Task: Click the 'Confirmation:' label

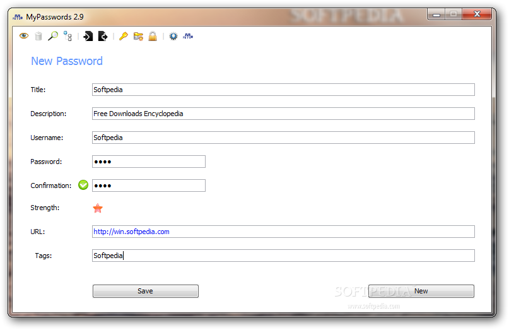Action: [x=51, y=186]
